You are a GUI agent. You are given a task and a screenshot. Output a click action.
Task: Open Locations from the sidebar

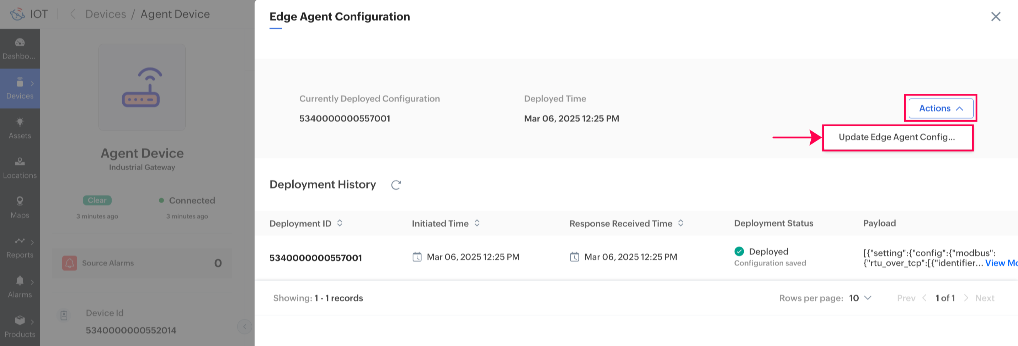pos(20,167)
